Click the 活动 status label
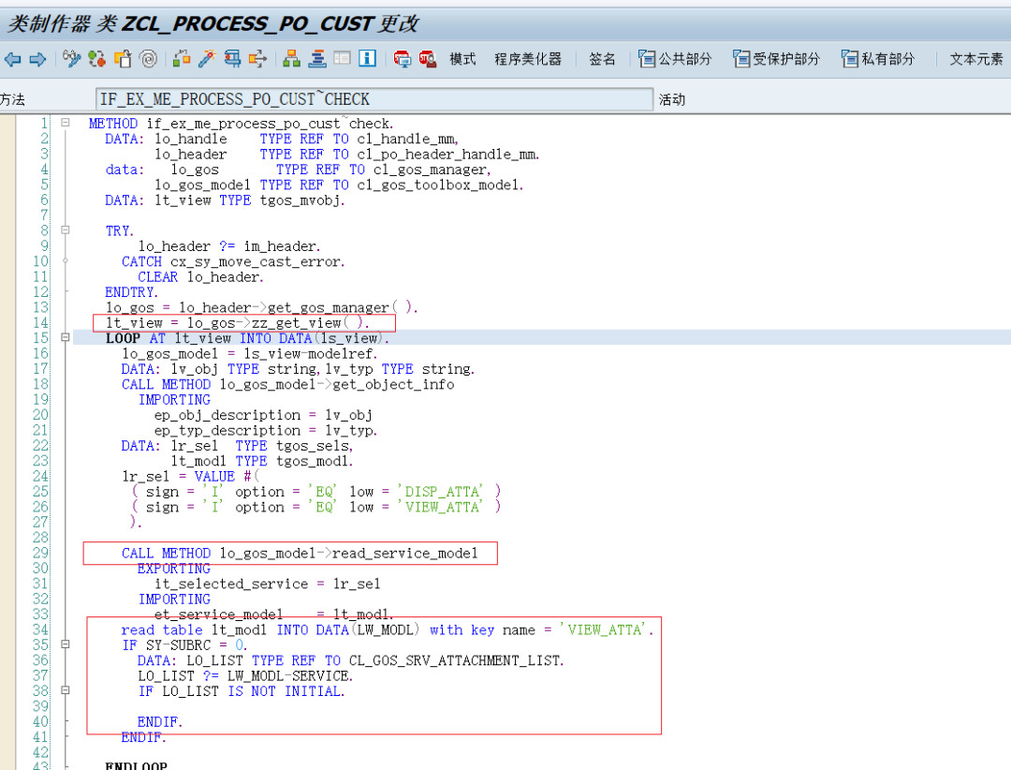The height and width of the screenshot is (770, 1011). 672,99
